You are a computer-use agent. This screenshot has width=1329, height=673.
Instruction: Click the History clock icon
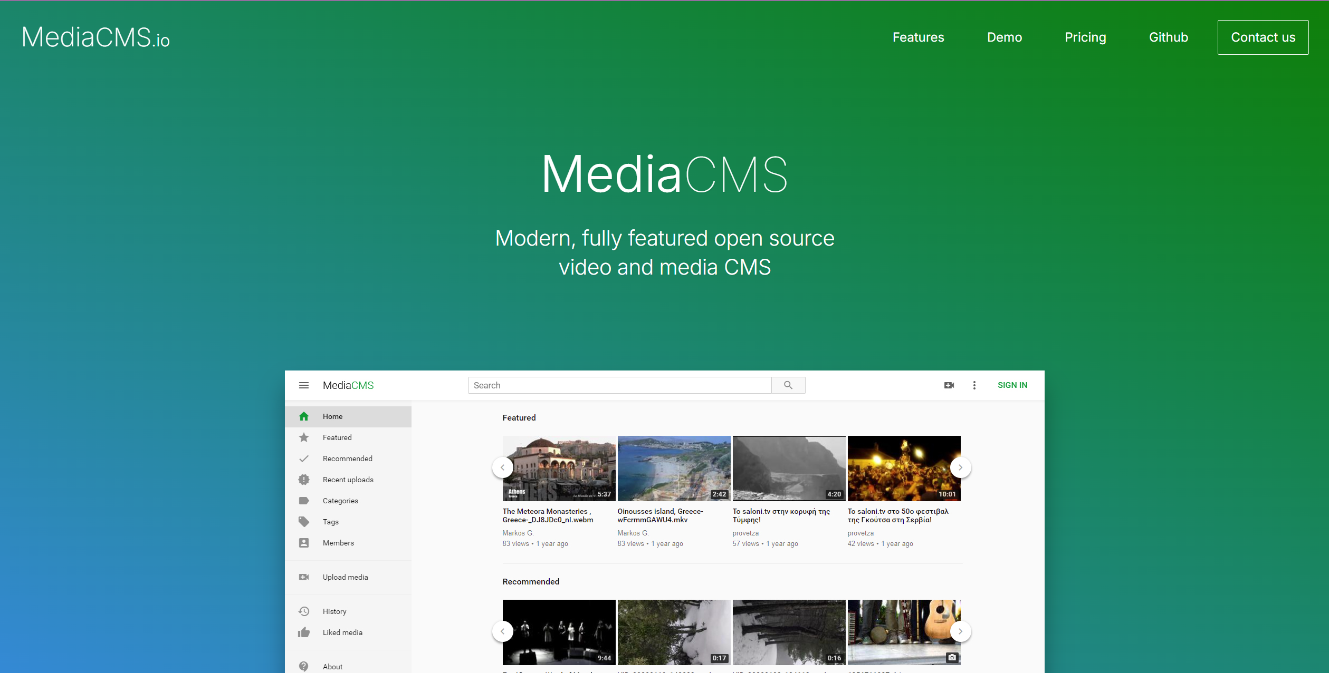click(304, 611)
